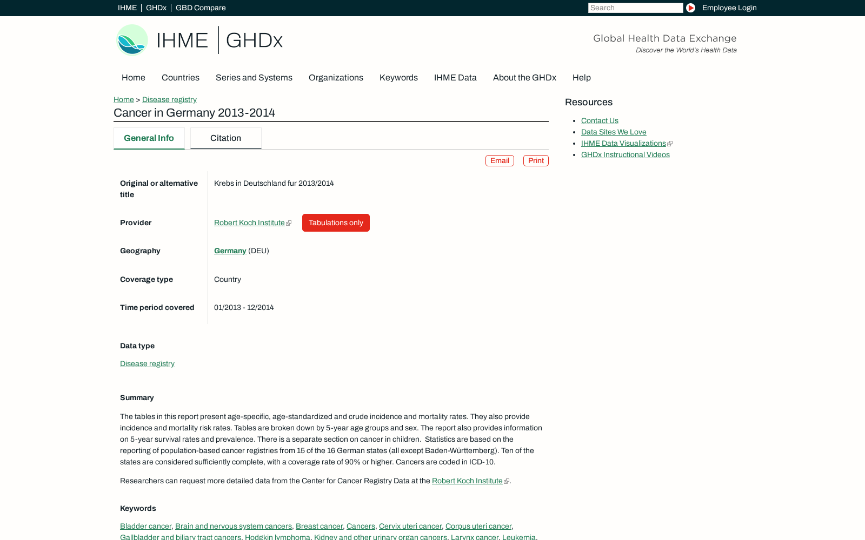The height and width of the screenshot is (540, 865).
Task: Click the IHME leaf logo
Action: click(x=132, y=40)
